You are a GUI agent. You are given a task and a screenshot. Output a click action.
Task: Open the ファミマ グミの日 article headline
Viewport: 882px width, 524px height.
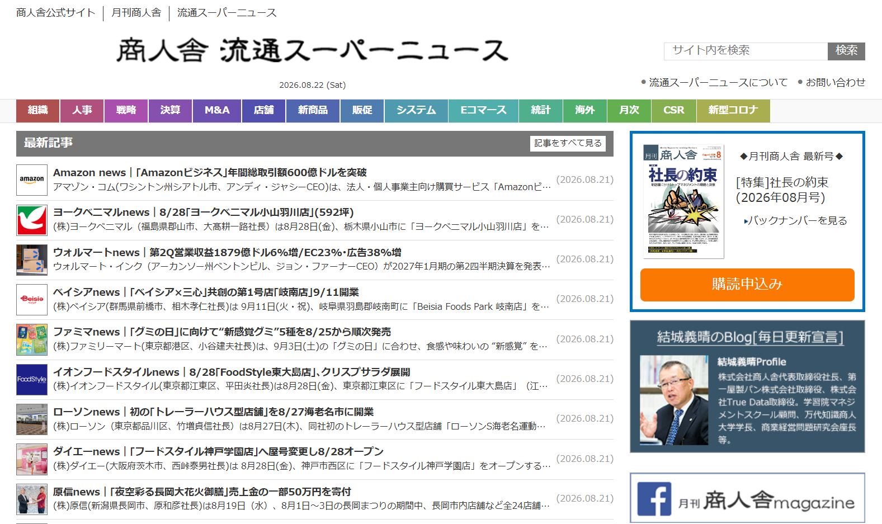pyautogui.click(x=222, y=332)
